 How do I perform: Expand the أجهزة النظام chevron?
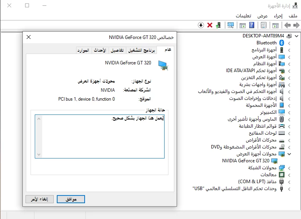tap(289, 64)
